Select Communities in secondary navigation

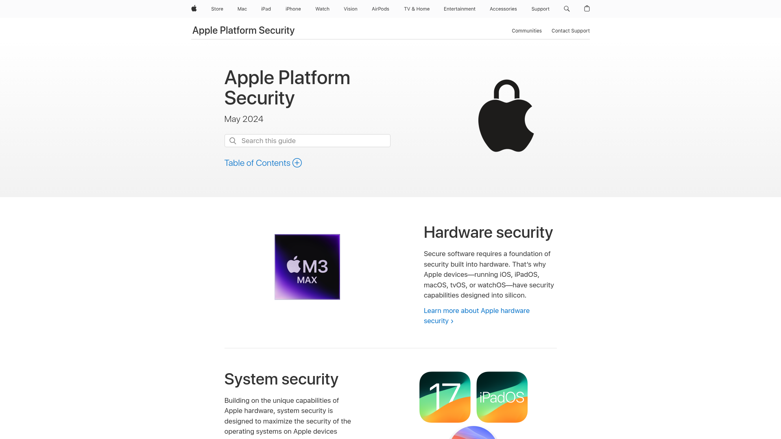(527, 30)
